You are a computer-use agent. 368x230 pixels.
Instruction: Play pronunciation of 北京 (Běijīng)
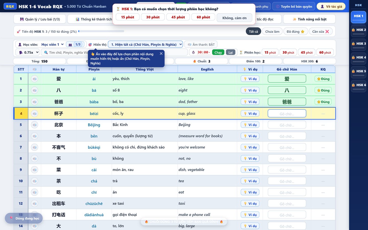click(x=34, y=125)
